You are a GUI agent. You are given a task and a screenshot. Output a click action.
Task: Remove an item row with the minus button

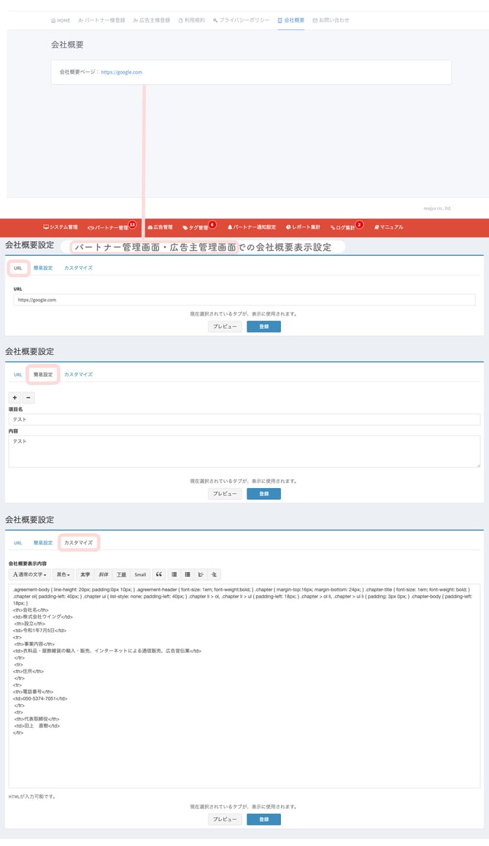click(28, 397)
